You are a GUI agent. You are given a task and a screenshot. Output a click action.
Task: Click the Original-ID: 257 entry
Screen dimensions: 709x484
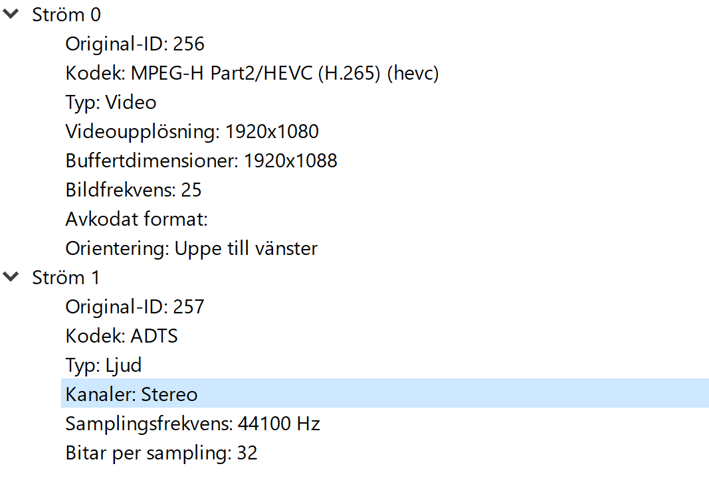tap(135, 306)
